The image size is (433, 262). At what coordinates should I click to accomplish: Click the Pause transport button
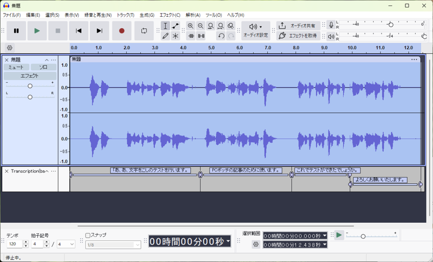tap(16, 31)
